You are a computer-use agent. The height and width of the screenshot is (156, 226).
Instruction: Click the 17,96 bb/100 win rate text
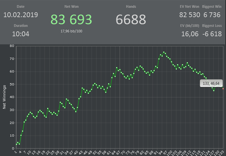click(x=71, y=31)
